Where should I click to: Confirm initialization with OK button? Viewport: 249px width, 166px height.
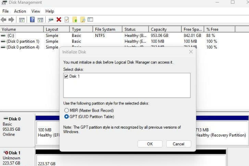tap(150, 144)
